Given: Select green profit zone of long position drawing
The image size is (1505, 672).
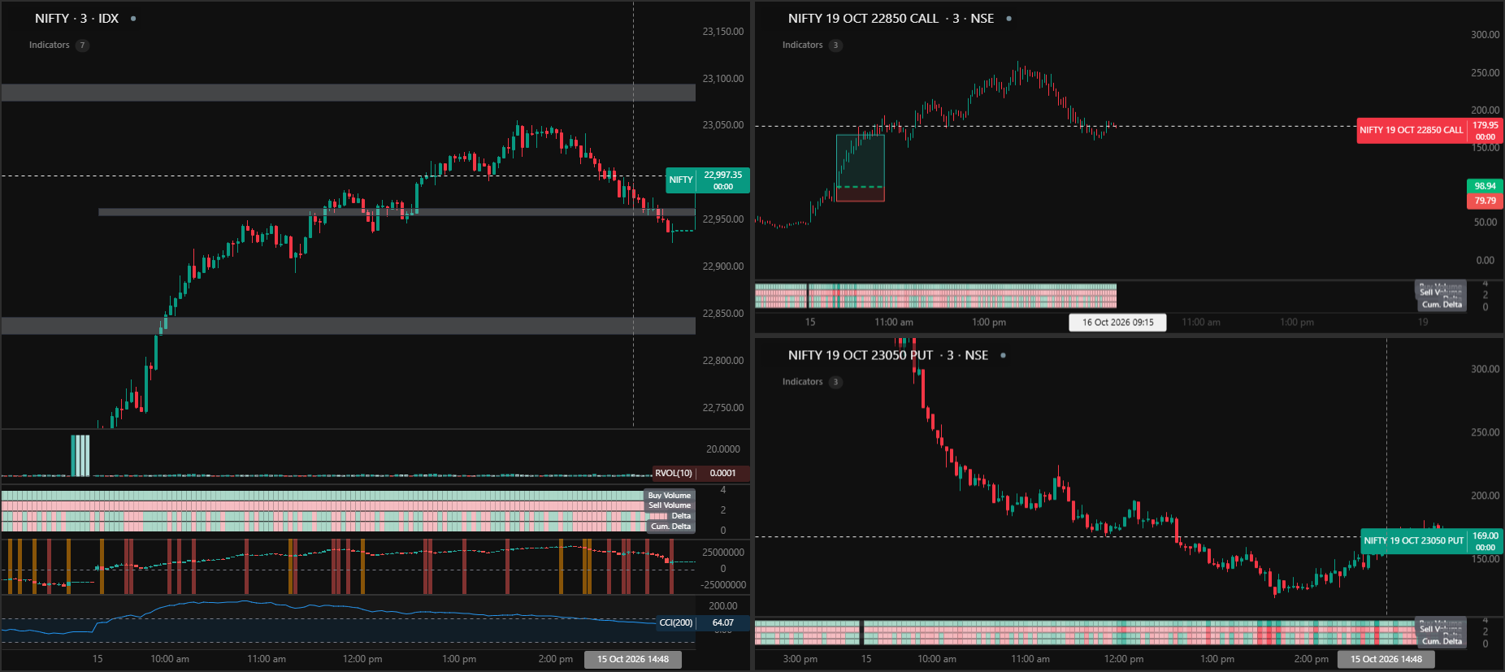Looking at the screenshot, I should point(860,161).
